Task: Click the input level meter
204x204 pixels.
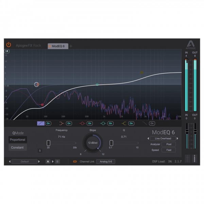Action: [x=186, y=85]
